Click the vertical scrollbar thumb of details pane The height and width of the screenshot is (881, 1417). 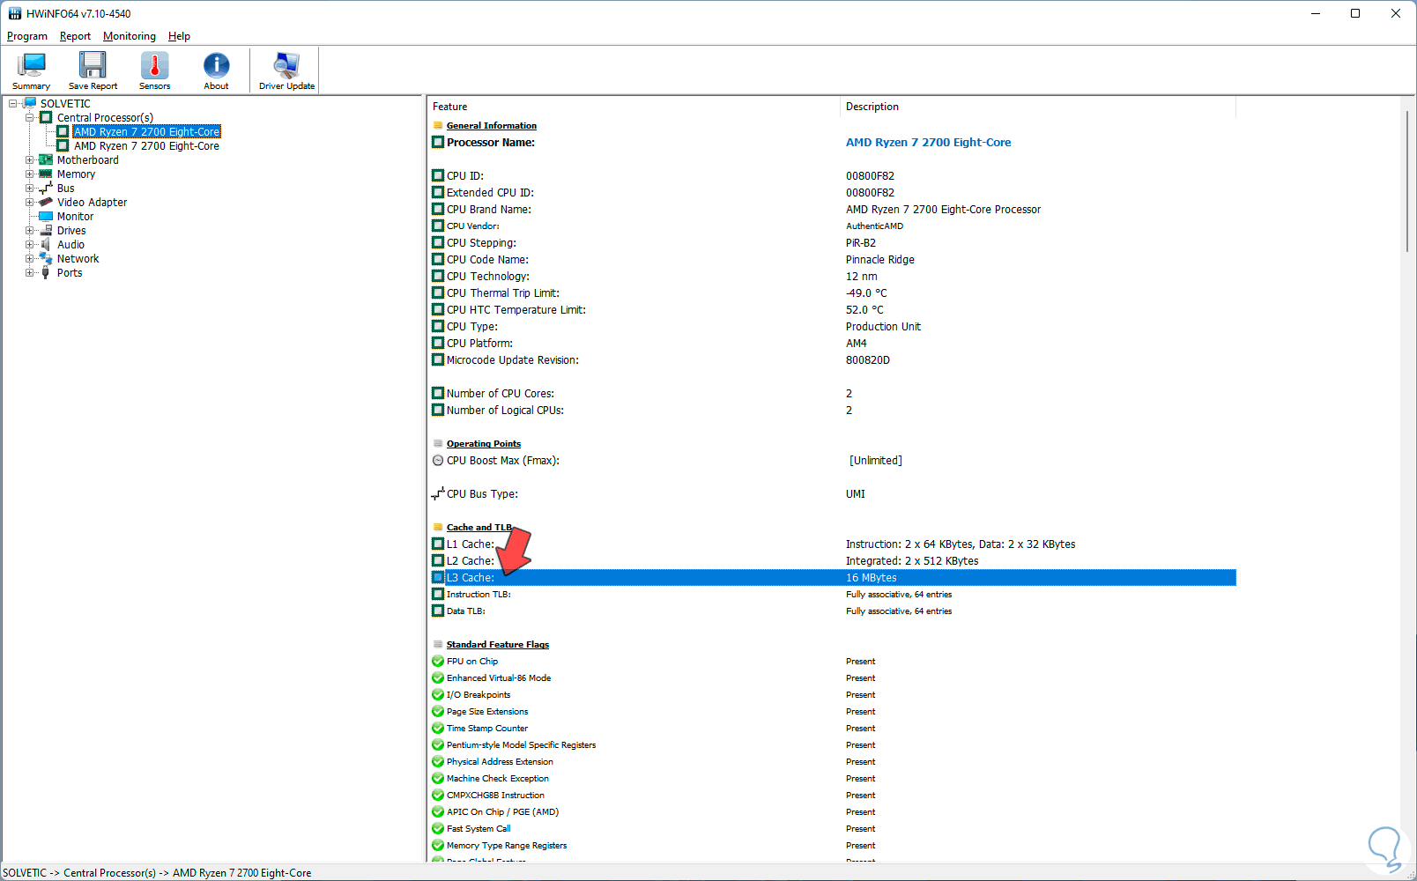point(1407,181)
